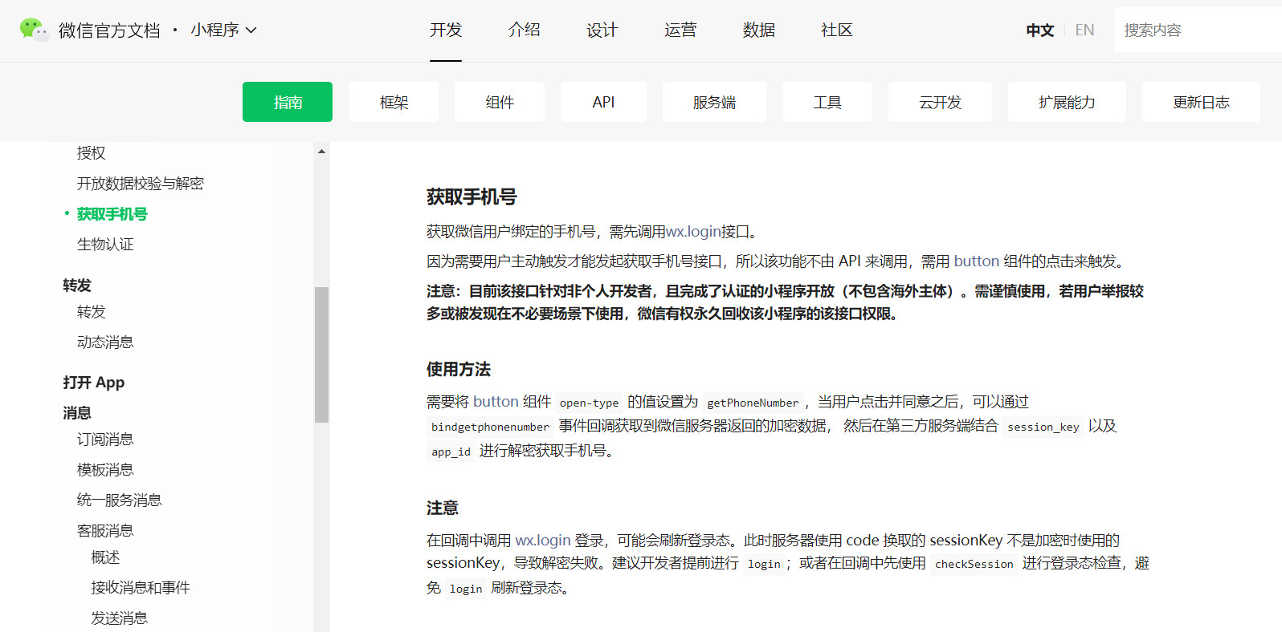Viewport: 1282px width, 632px height.
Task: Click the sidebar scroll-up arrow
Action: (321, 152)
